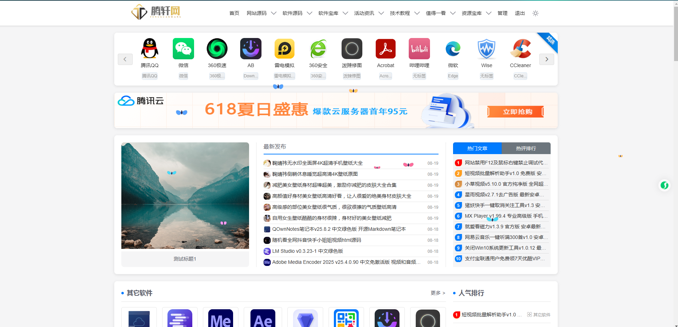678x327 pixels.
Task: Open the CCleaner icon
Action: pyautogui.click(x=520, y=49)
